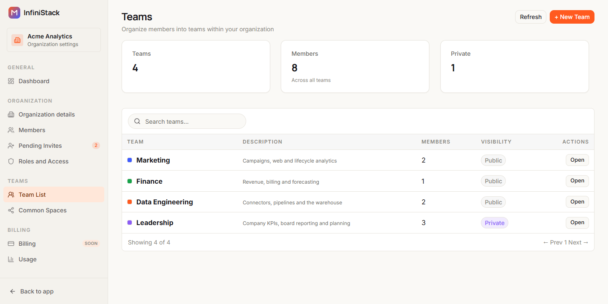This screenshot has height=304, width=608.
Task: Click the Organization details building icon
Action: click(x=11, y=114)
